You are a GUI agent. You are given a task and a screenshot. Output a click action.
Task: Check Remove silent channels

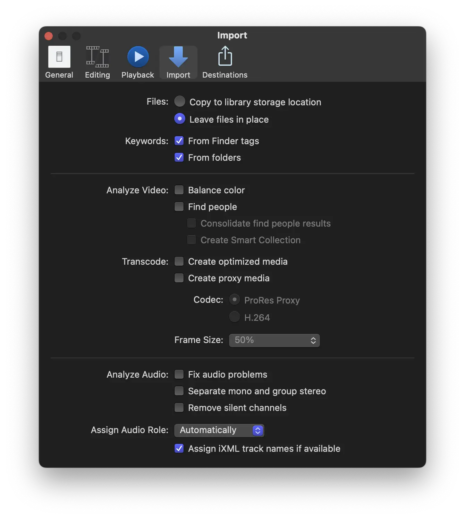(x=179, y=407)
